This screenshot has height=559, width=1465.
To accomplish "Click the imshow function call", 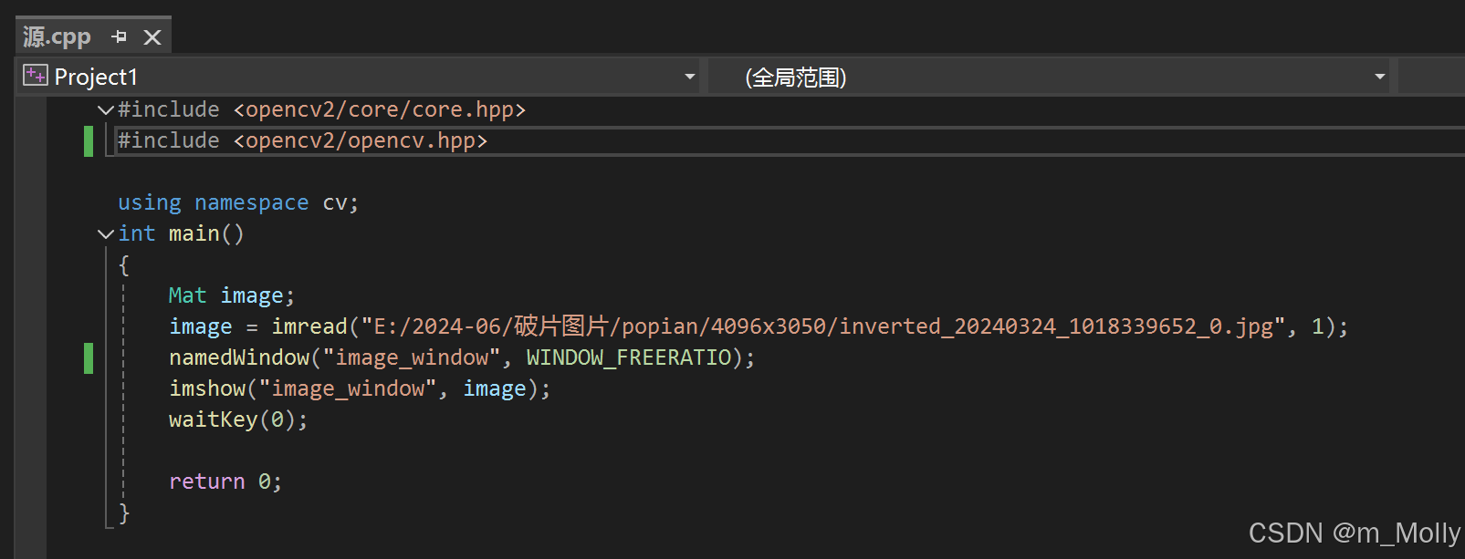I will (x=207, y=388).
